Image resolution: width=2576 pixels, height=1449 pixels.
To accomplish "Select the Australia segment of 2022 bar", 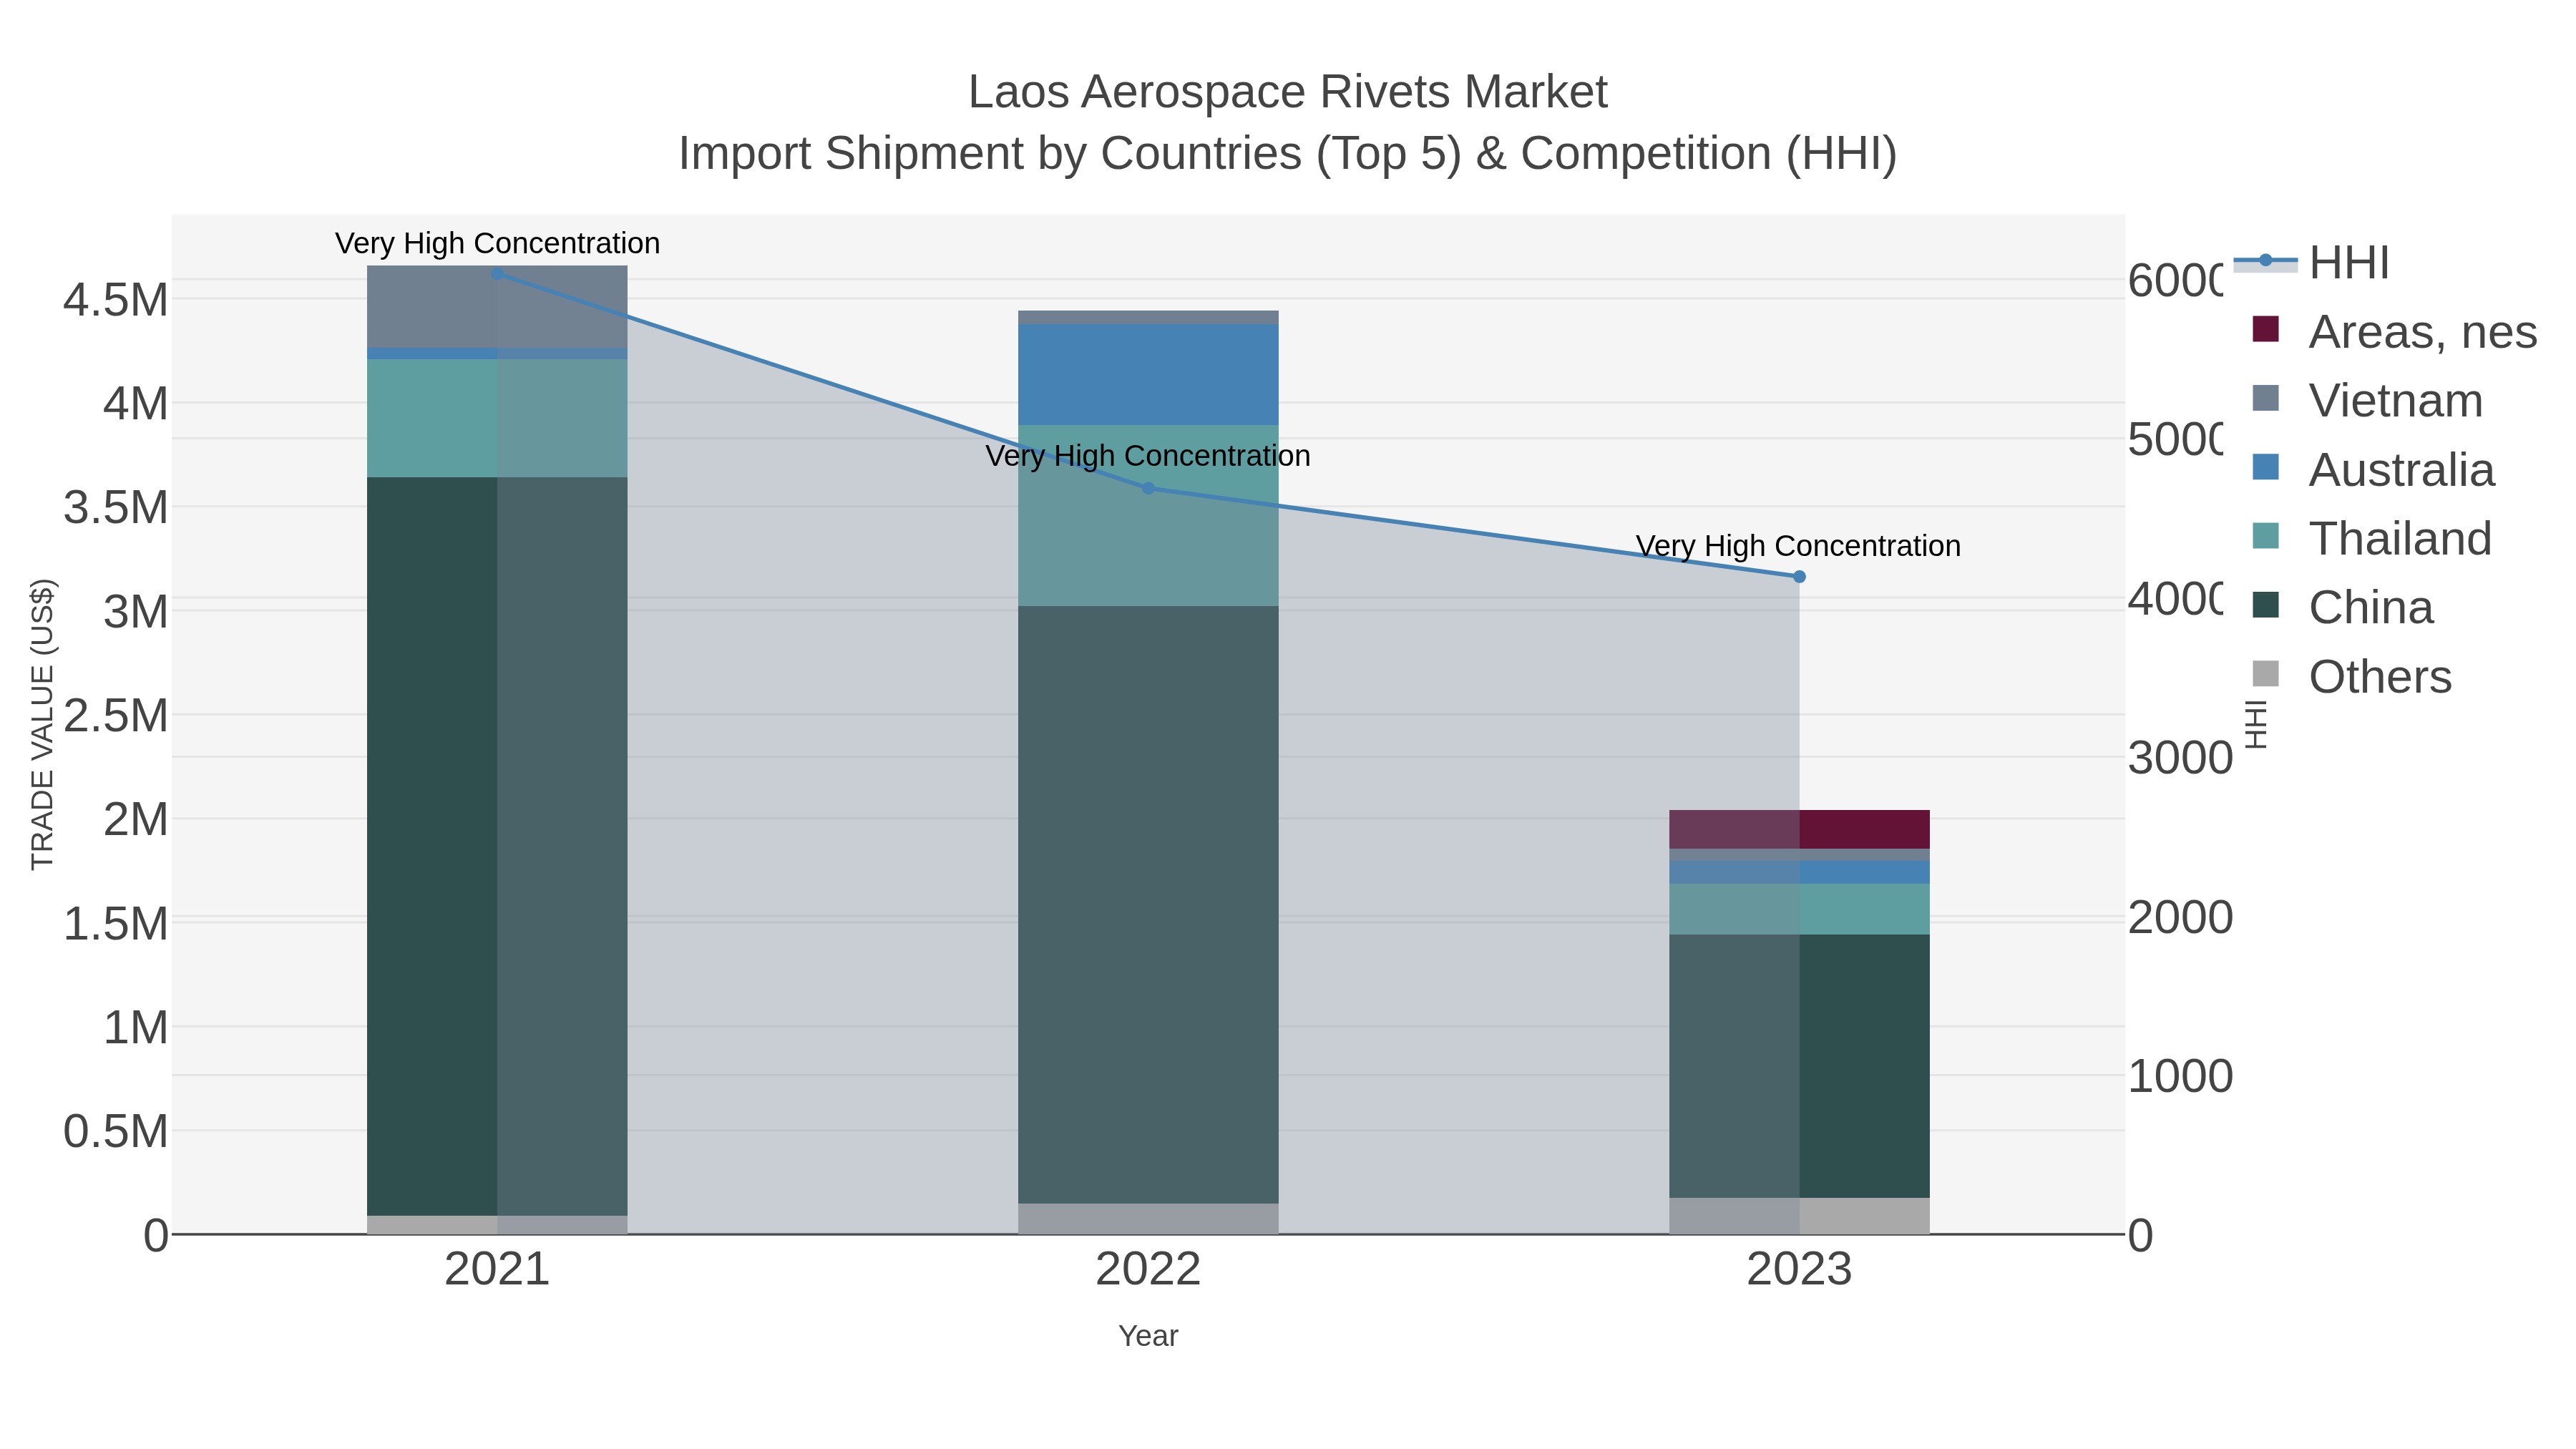I will click(x=1148, y=374).
